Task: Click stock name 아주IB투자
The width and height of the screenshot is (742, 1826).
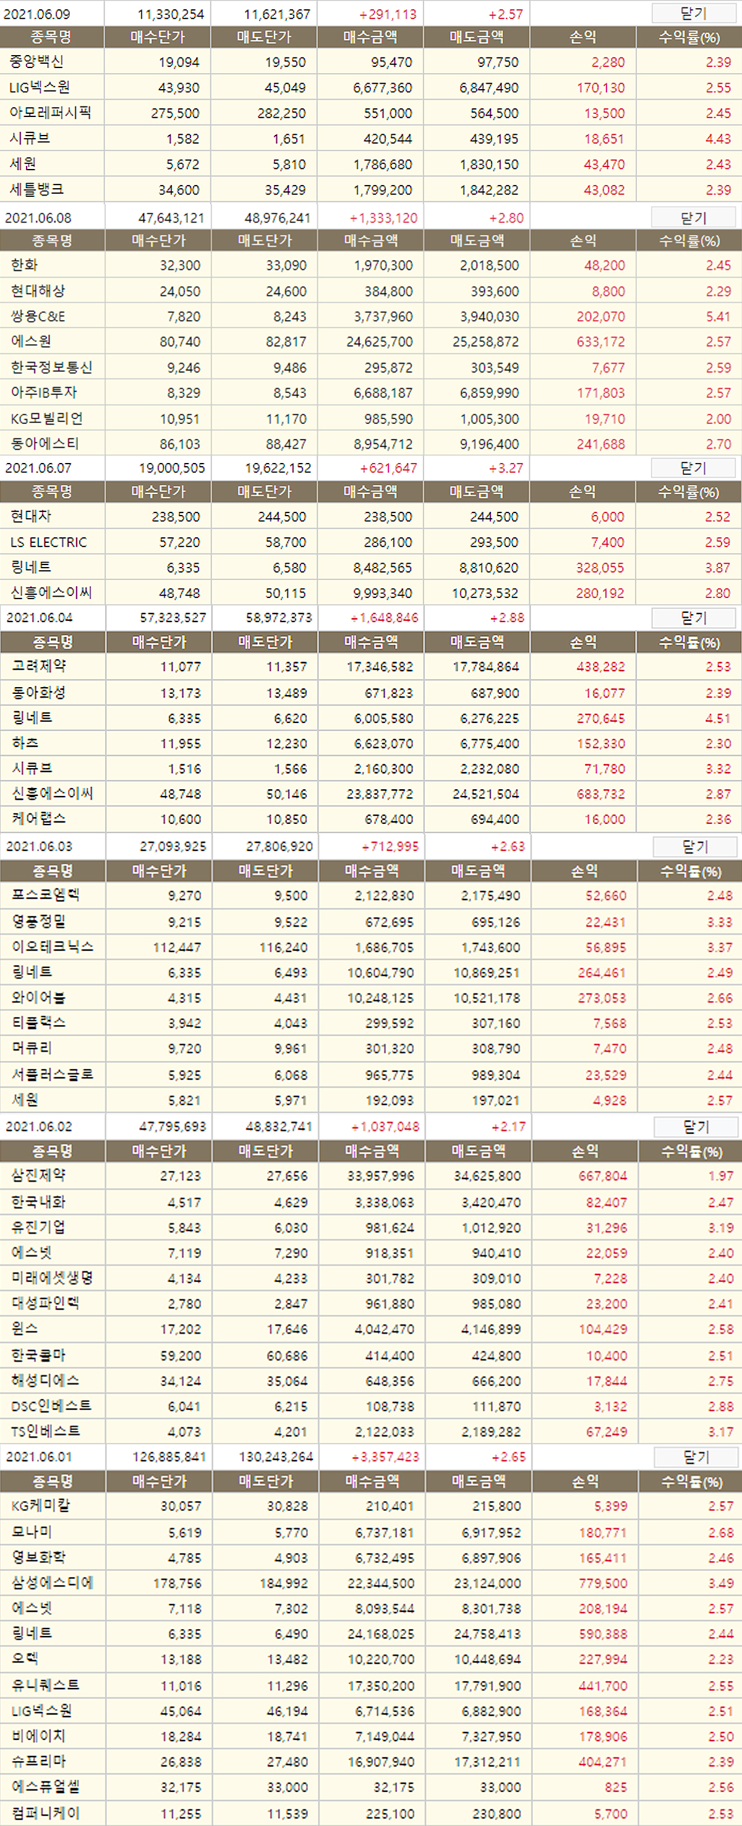Action: [44, 392]
